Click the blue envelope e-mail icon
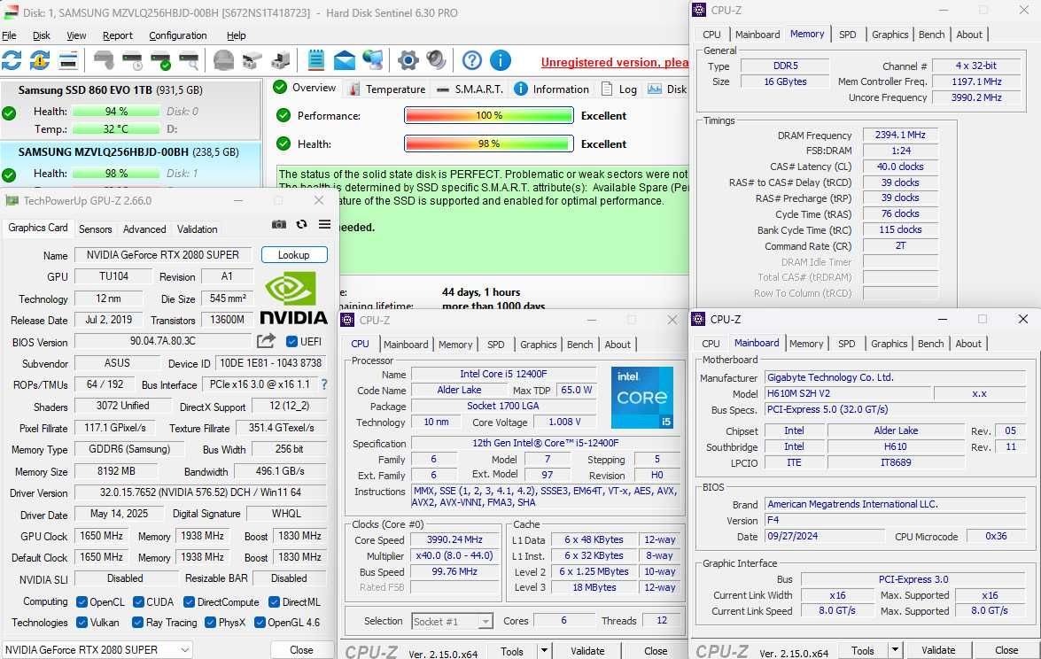Screen dimensions: 1041x659 pos(344,60)
